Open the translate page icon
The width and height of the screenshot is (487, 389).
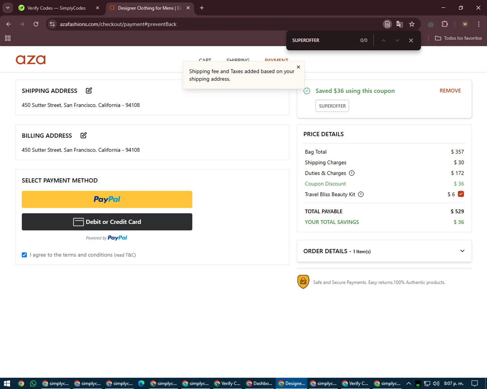tap(400, 24)
